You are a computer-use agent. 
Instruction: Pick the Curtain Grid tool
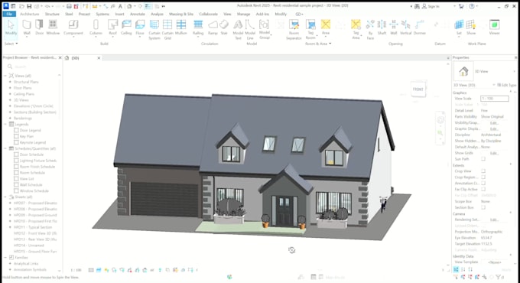point(167,30)
